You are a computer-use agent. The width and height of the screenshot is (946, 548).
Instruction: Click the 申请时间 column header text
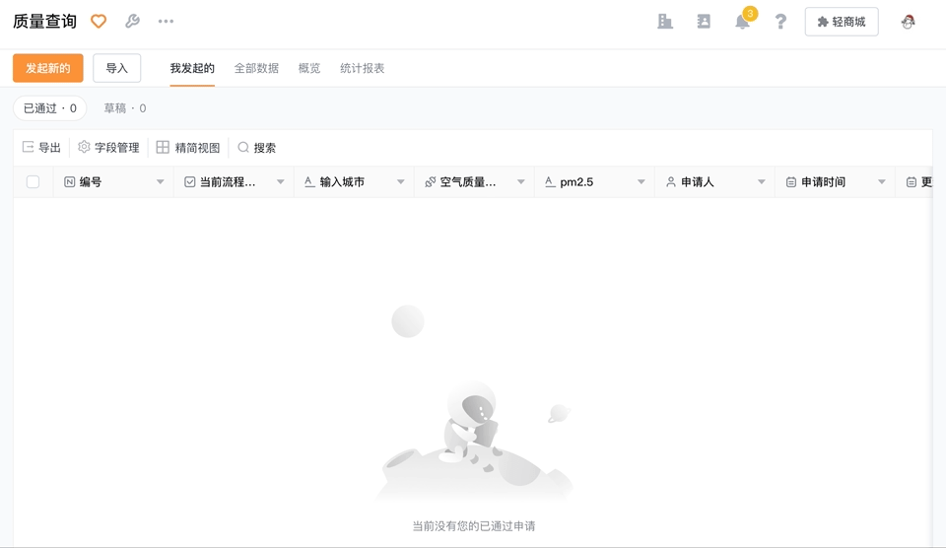823,182
